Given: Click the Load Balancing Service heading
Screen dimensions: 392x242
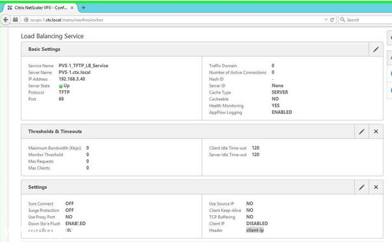Looking at the screenshot, I should click(52, 36).
